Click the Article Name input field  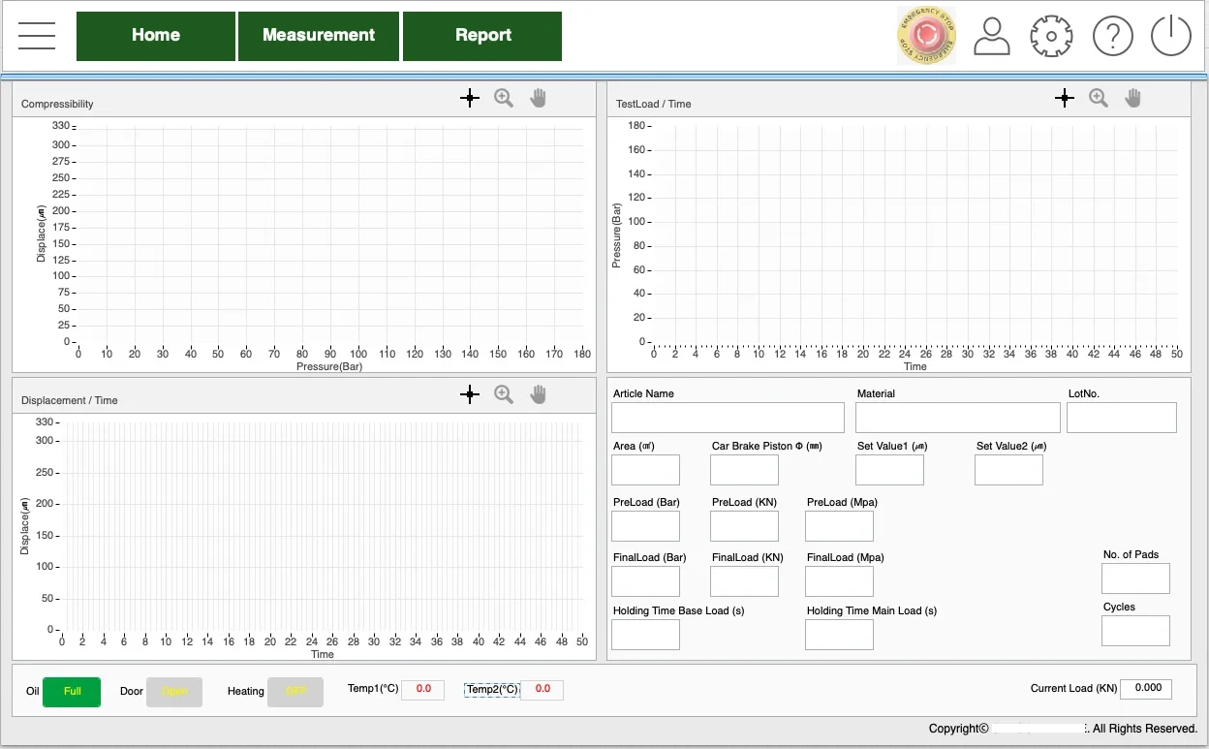[x=728, y=418]
